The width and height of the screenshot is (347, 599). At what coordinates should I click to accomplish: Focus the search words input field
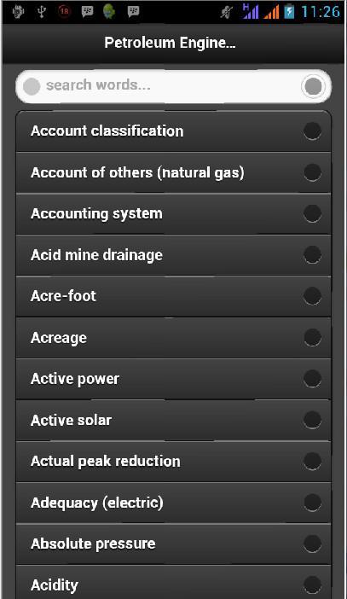(x=173, y=86)
